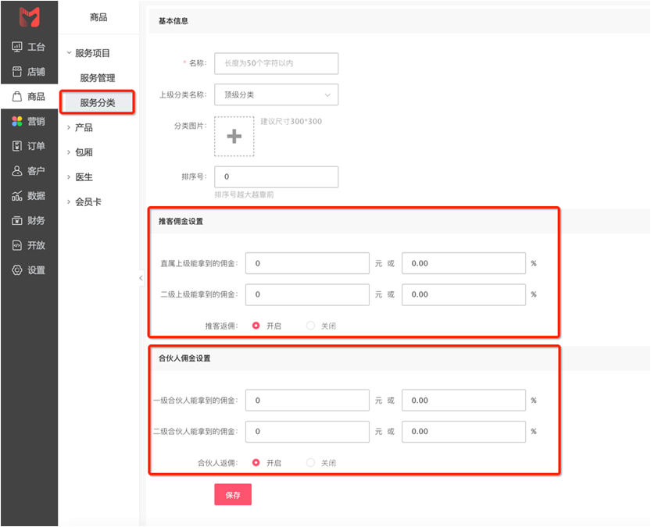Open the 服务分类 submenu item
This screenshot has height=527, width=651.
(98, 102)
